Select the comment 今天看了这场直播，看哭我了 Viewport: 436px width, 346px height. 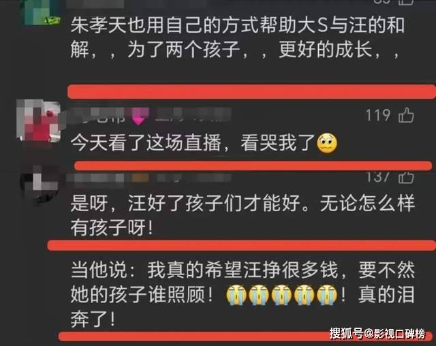[204, 144]
